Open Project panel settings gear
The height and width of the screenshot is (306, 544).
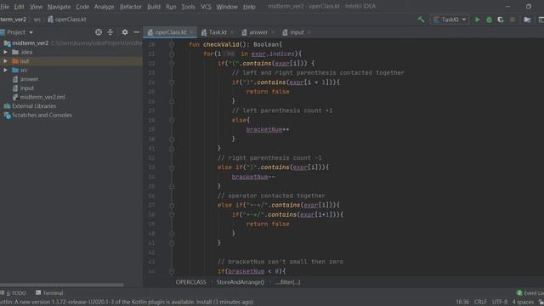click(125, 32)
